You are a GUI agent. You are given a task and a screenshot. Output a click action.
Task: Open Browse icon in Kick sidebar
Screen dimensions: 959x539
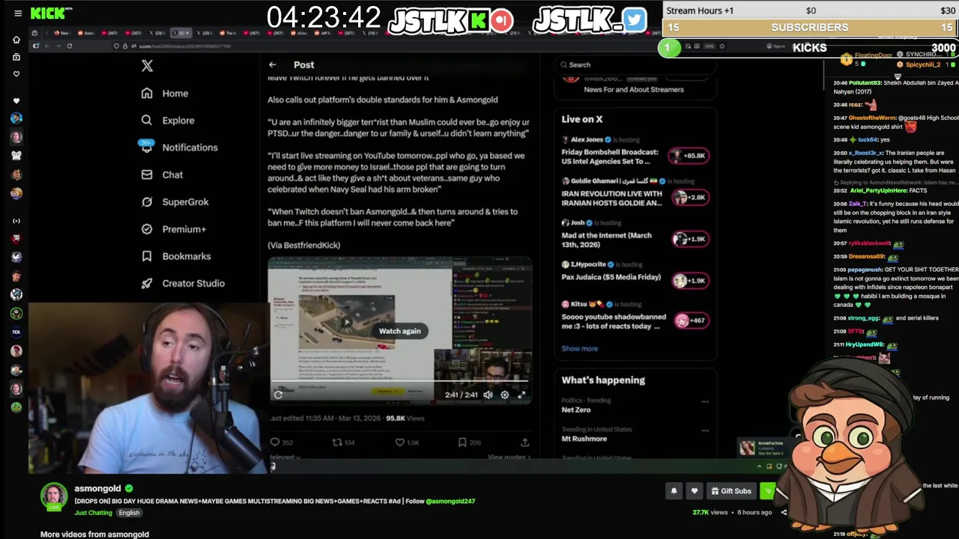pyautogui.click(x=16, y=57)
